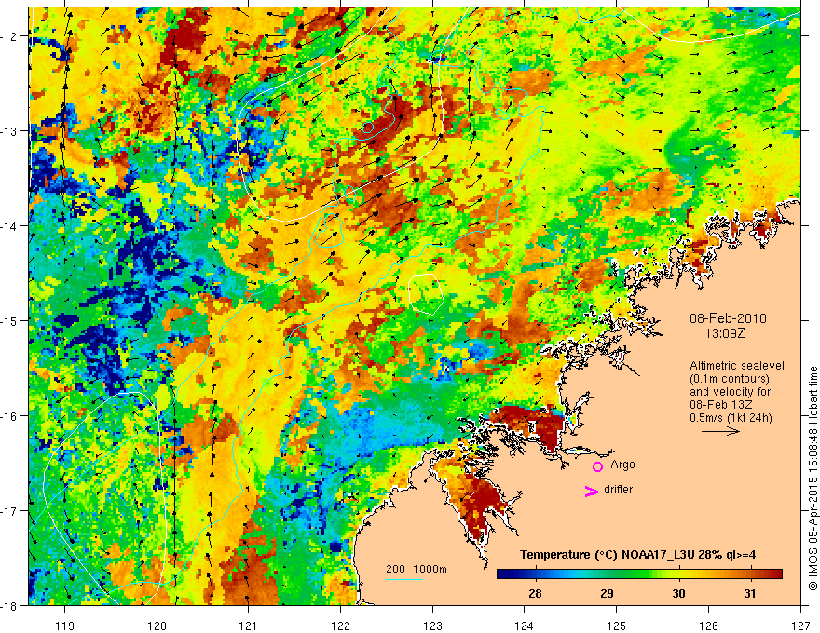The width and height of the screenshot is (820, 633).
Task: Click the '126' longitude axis label
Action: [x=708, y=626]
